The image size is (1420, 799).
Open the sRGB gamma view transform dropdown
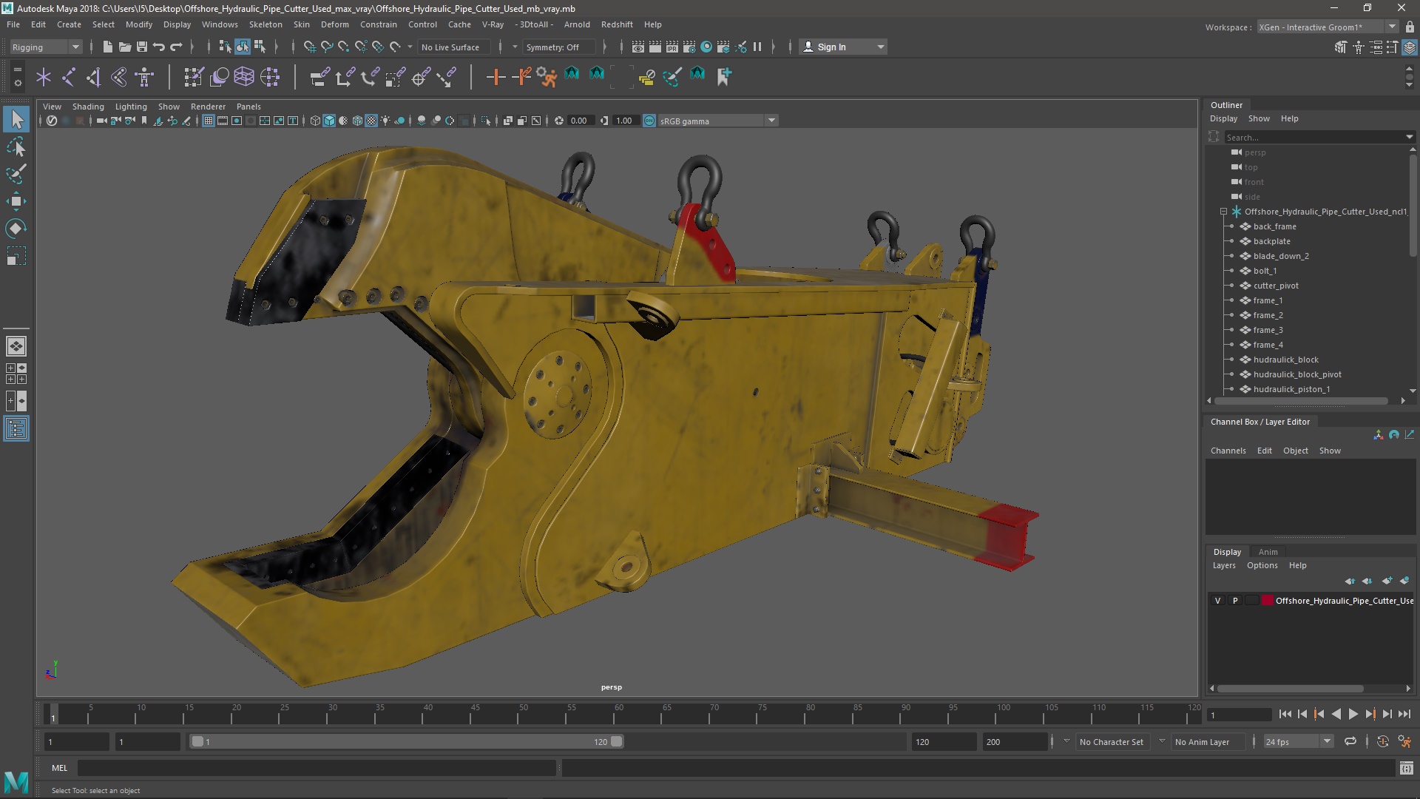pyautogui.click(x=717, y=121)
